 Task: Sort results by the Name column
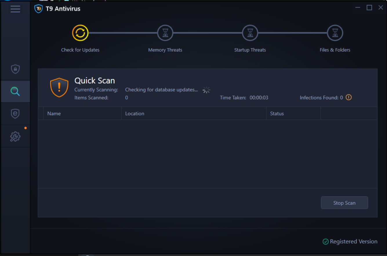(x=54, y=114)
